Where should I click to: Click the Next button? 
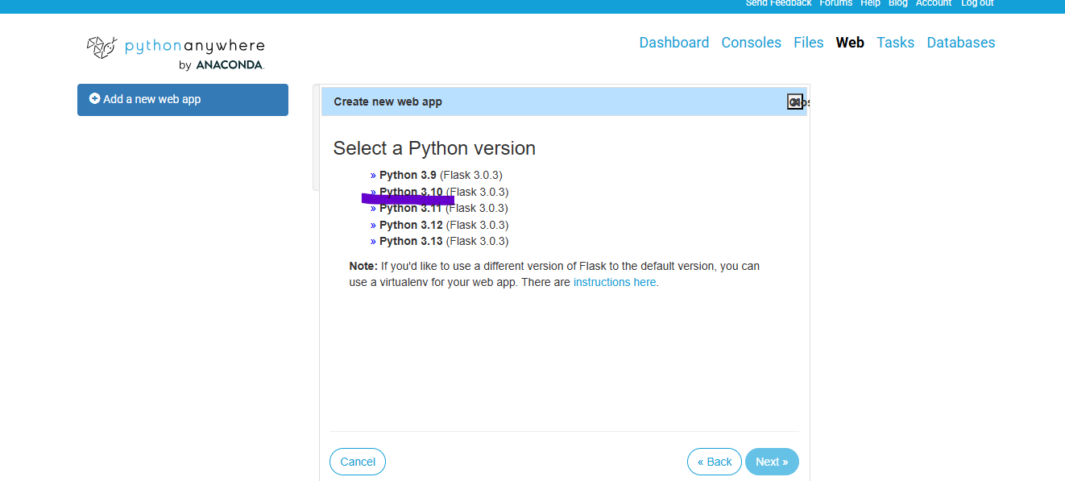point(772,462)
